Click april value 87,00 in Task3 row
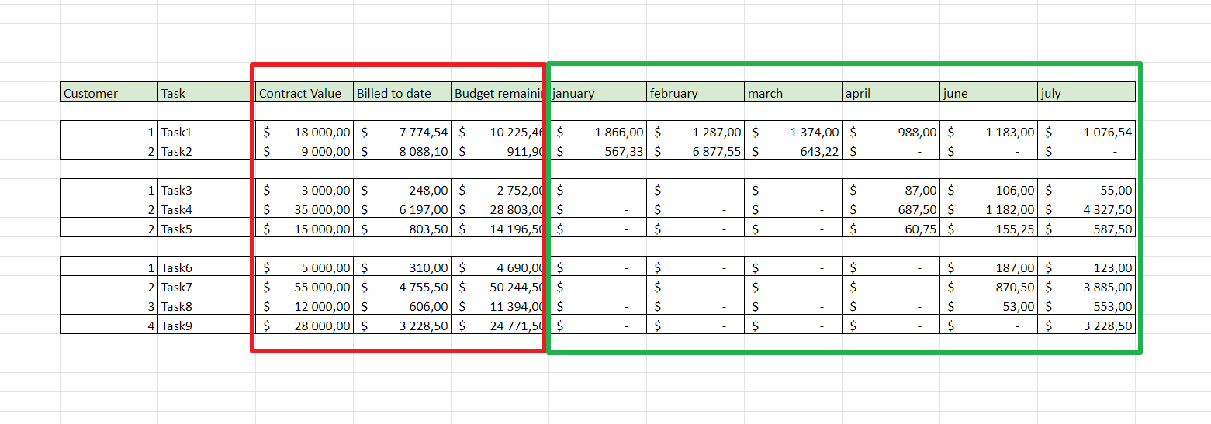Image resolution: width=1211 pixels, height=424 pixels. coord(891,189)
